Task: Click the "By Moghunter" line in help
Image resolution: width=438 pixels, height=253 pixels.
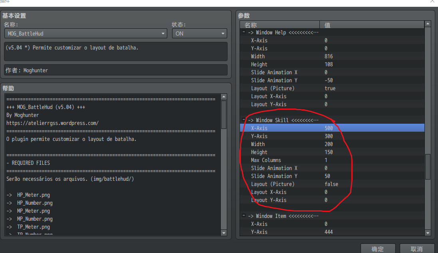Action: coord(23,115)
